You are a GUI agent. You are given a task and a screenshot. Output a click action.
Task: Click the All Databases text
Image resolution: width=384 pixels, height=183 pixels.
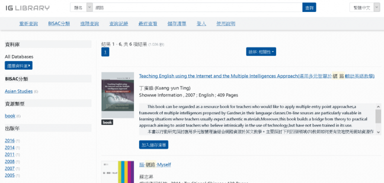(19, 56)
